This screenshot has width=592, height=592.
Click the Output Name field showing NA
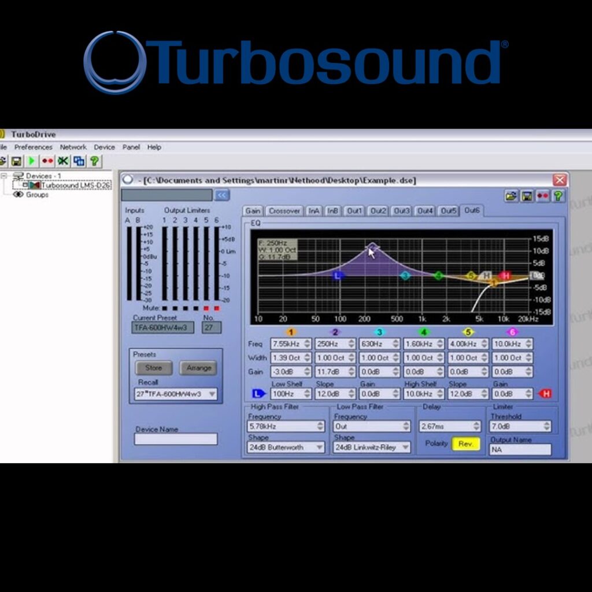click(520, 449)
